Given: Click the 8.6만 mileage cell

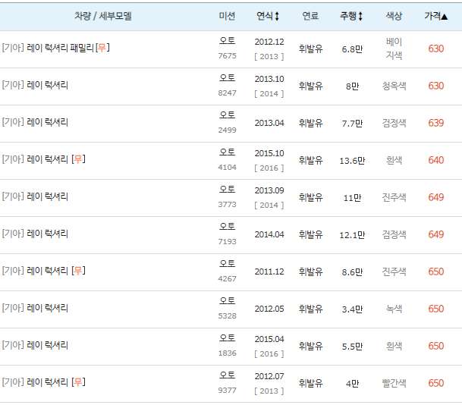Looking at the screenshot, I should point(352,272).
